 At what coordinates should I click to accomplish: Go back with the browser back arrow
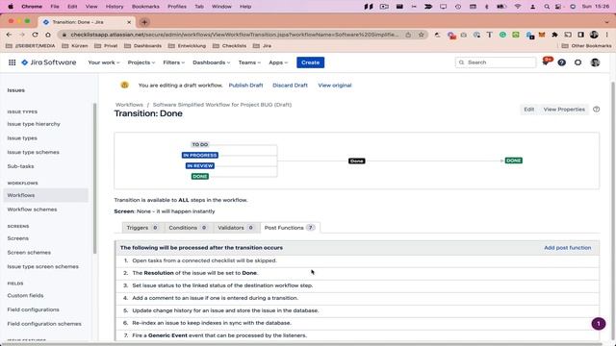(x=9, y=35)
